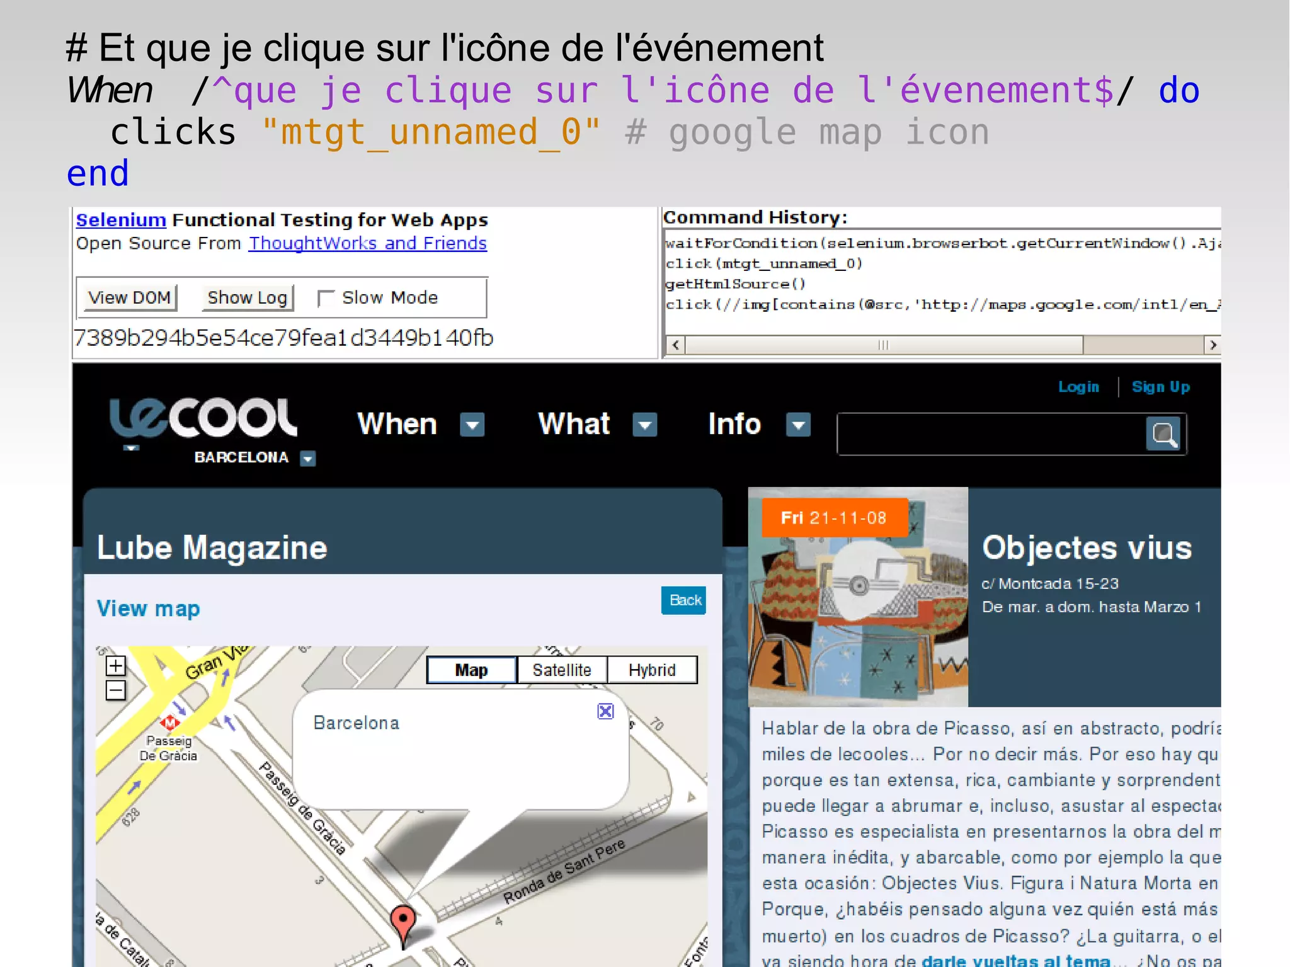Image resolution: width=1290 pixels, height=967 pixels.
Task: Zoom in with the map plus button
Action: [x=116, y=665]
